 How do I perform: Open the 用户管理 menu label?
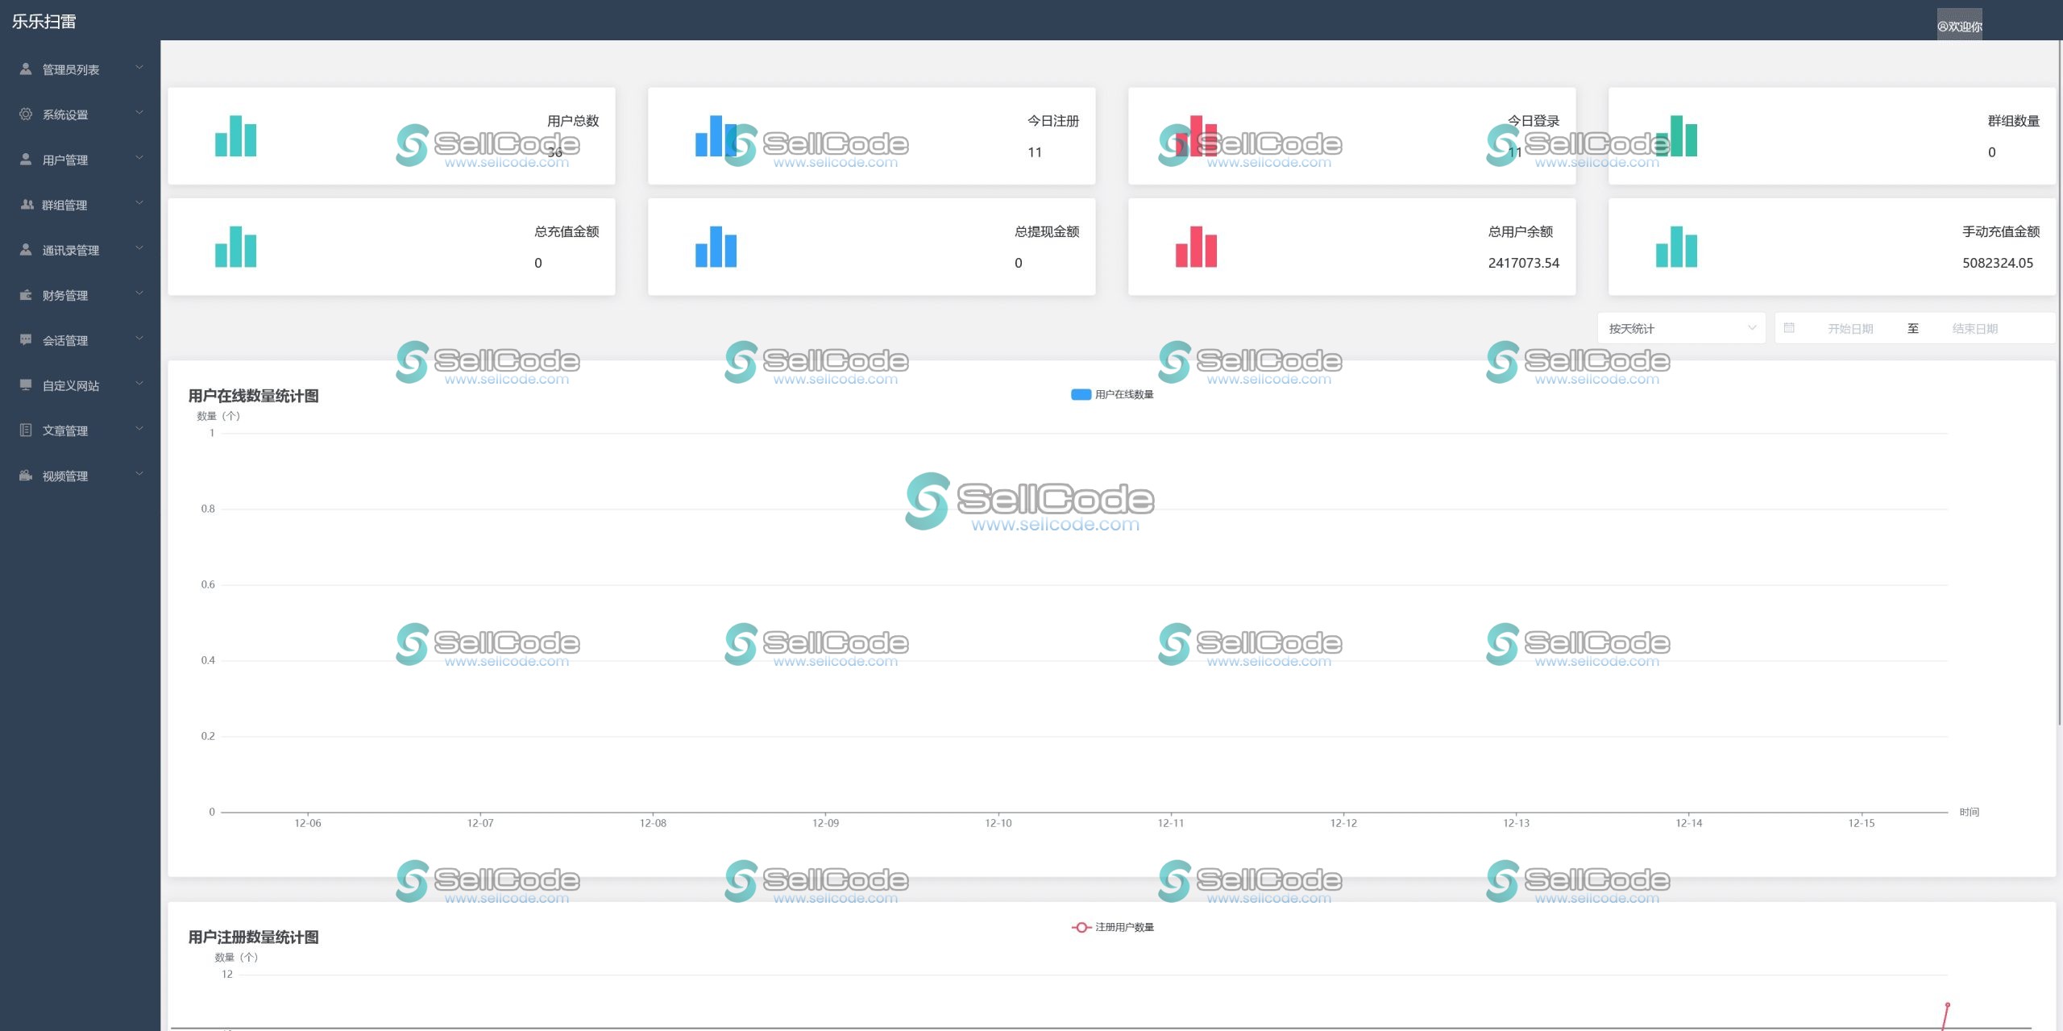65,160
